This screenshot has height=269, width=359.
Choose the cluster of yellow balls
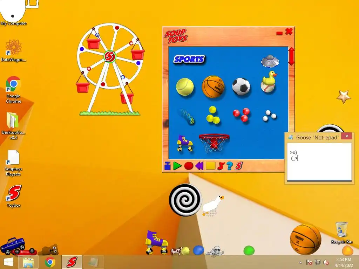213,115
